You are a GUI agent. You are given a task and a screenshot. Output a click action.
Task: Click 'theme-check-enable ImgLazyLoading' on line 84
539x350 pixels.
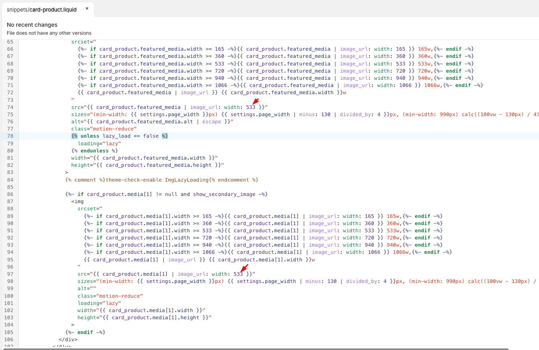[x=157, y=180]
